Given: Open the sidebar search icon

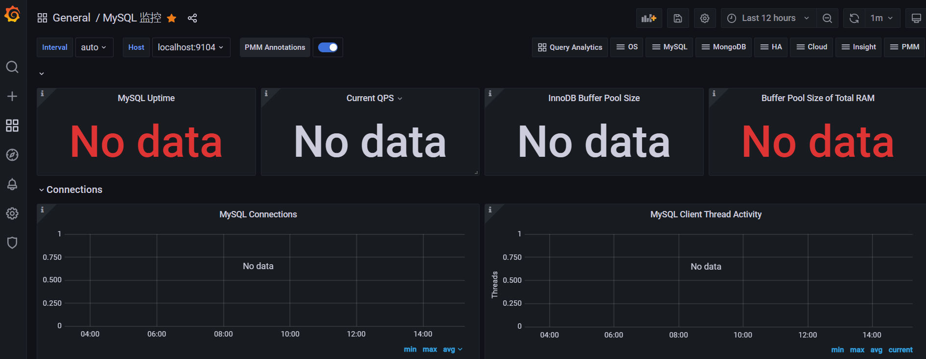Looking at the screenshot, I should [12, 67].
